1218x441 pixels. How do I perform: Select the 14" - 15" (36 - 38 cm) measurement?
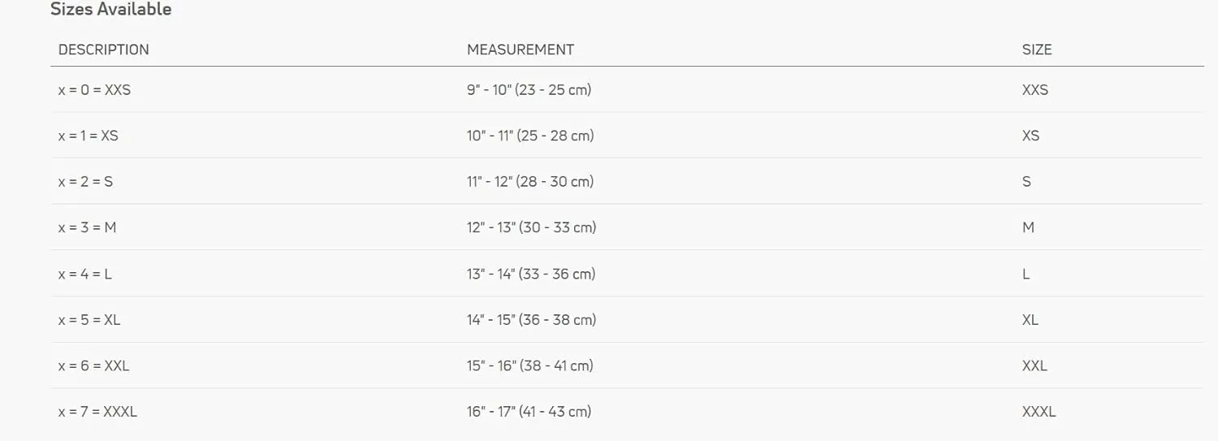532,320
